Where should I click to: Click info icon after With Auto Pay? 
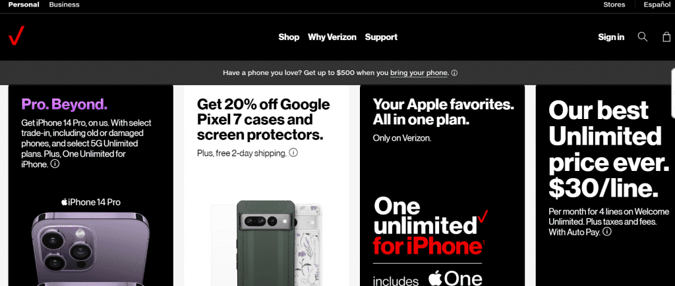607,232
